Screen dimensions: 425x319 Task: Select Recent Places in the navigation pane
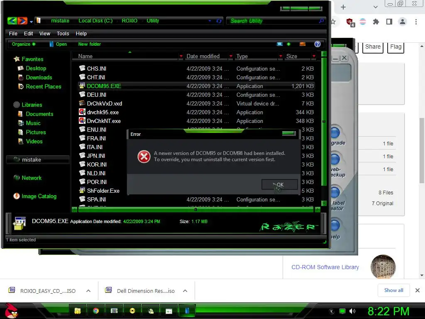39,86
